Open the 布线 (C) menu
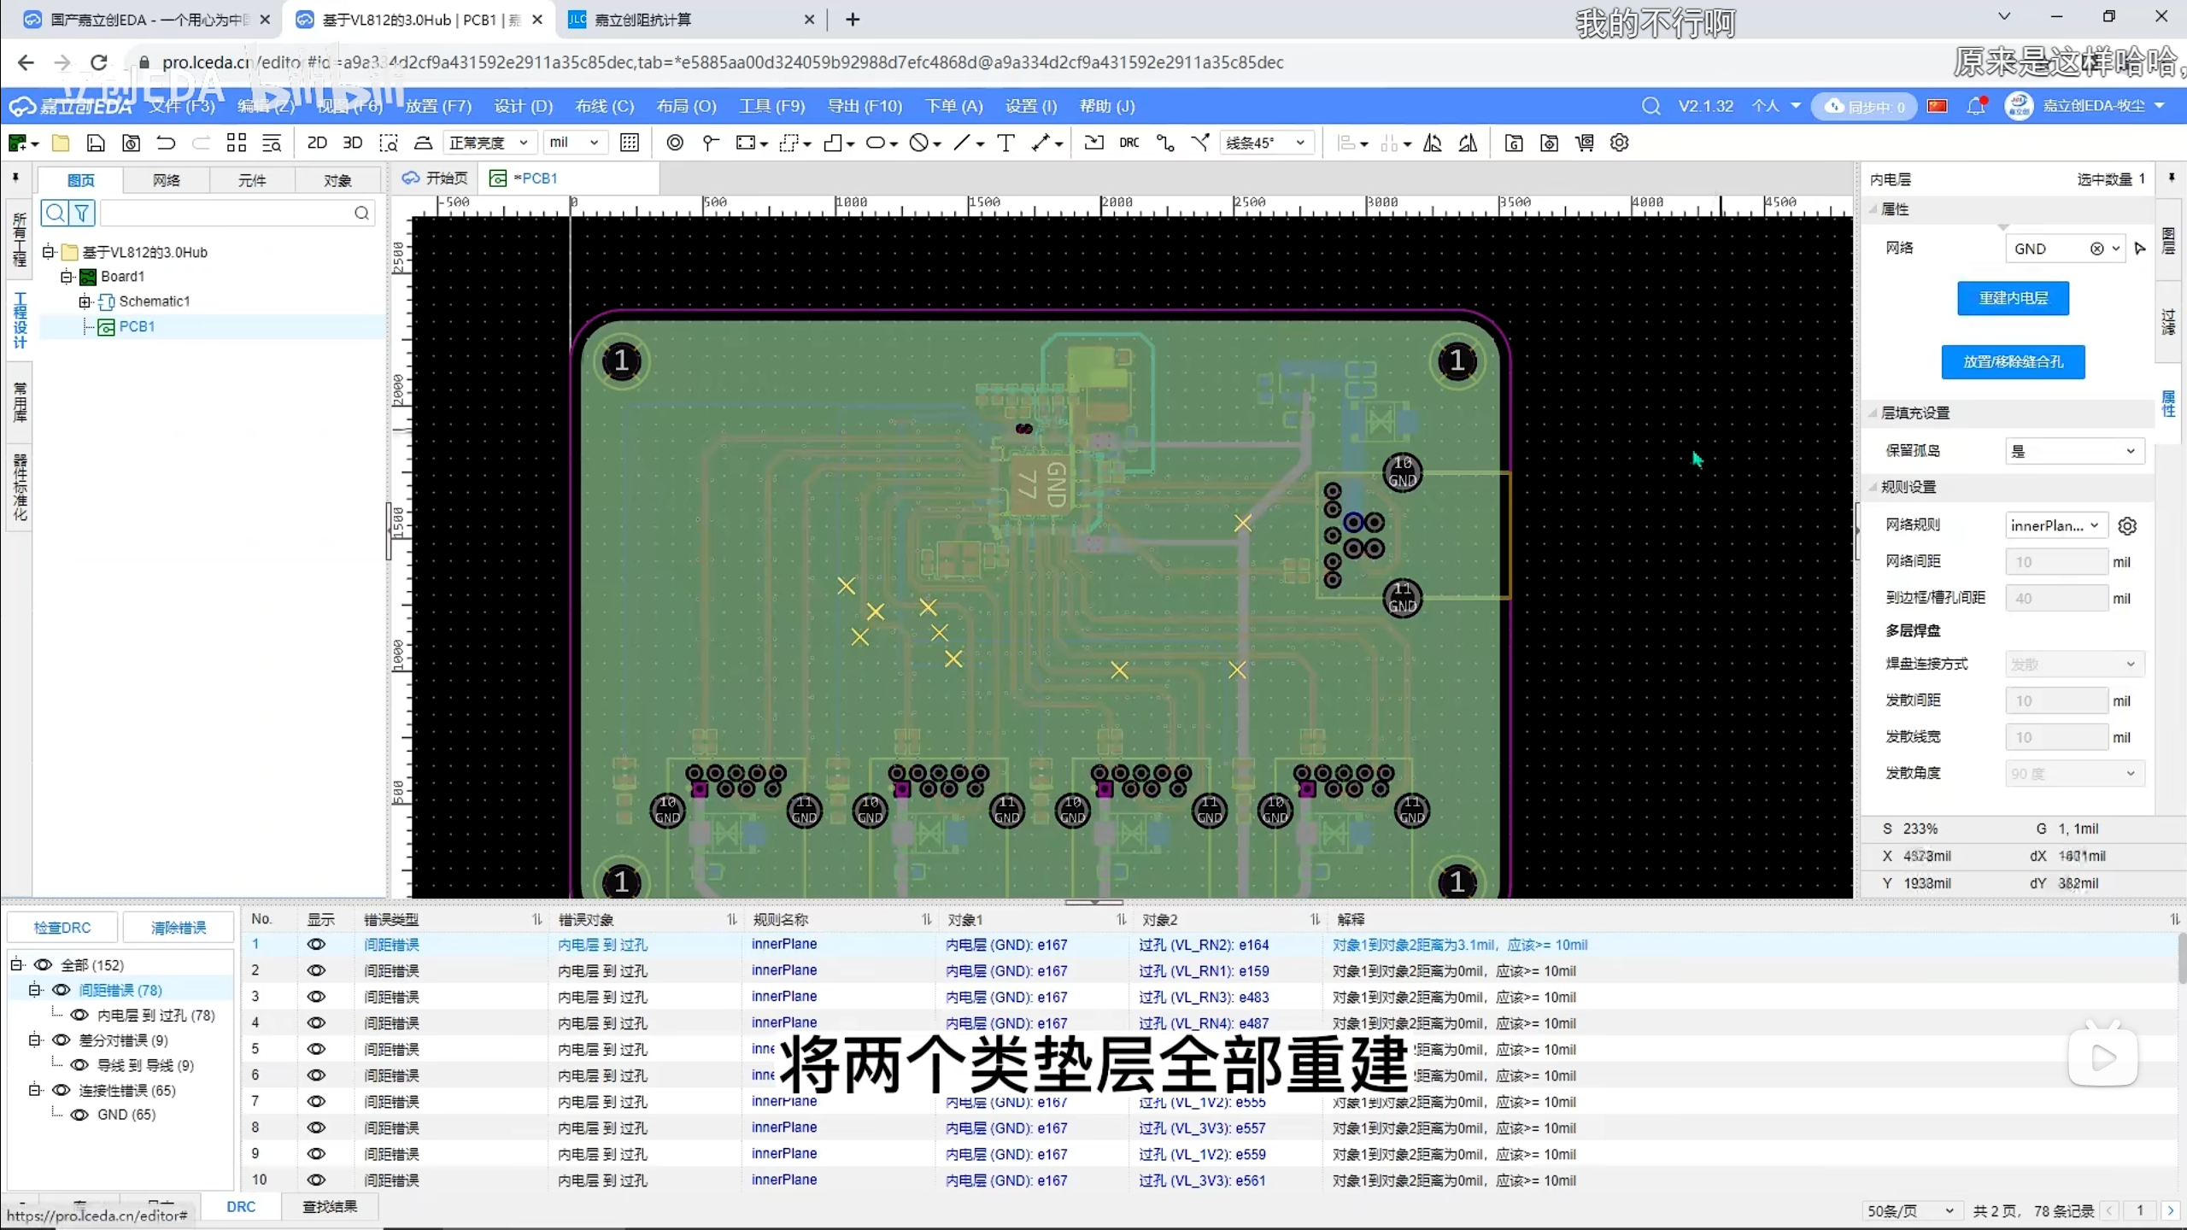 pos(604,106)
